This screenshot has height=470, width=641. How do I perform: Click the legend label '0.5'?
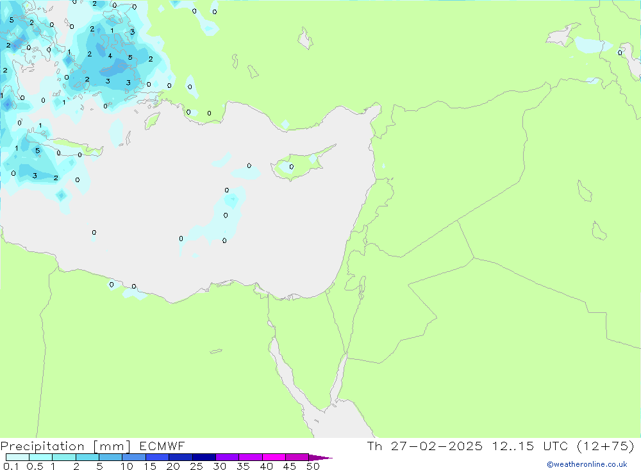click(35, 466)
